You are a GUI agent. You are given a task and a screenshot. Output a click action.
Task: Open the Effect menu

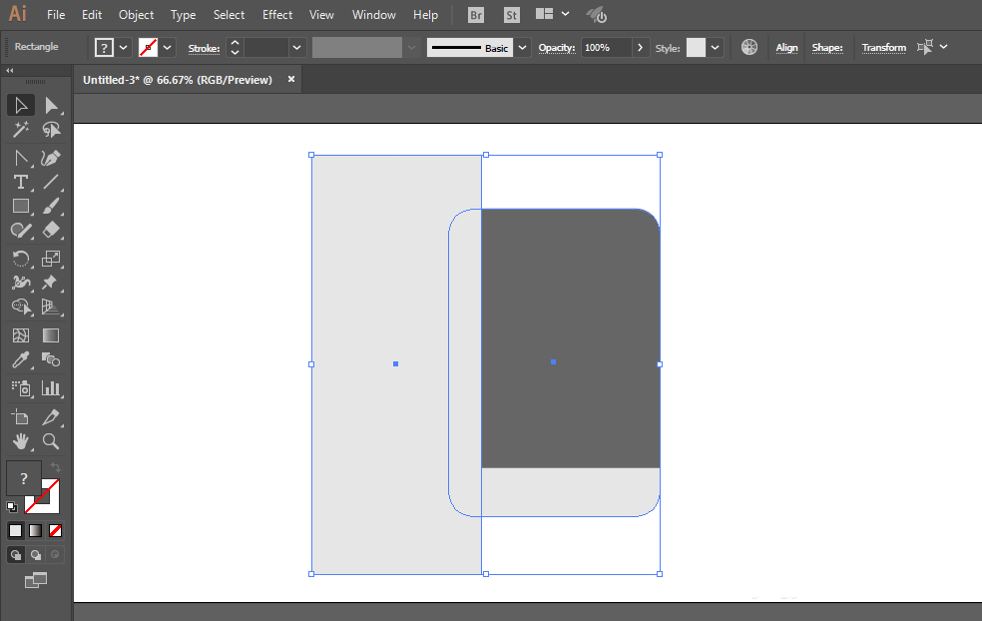pyautogui.click(x=277, y=14)
